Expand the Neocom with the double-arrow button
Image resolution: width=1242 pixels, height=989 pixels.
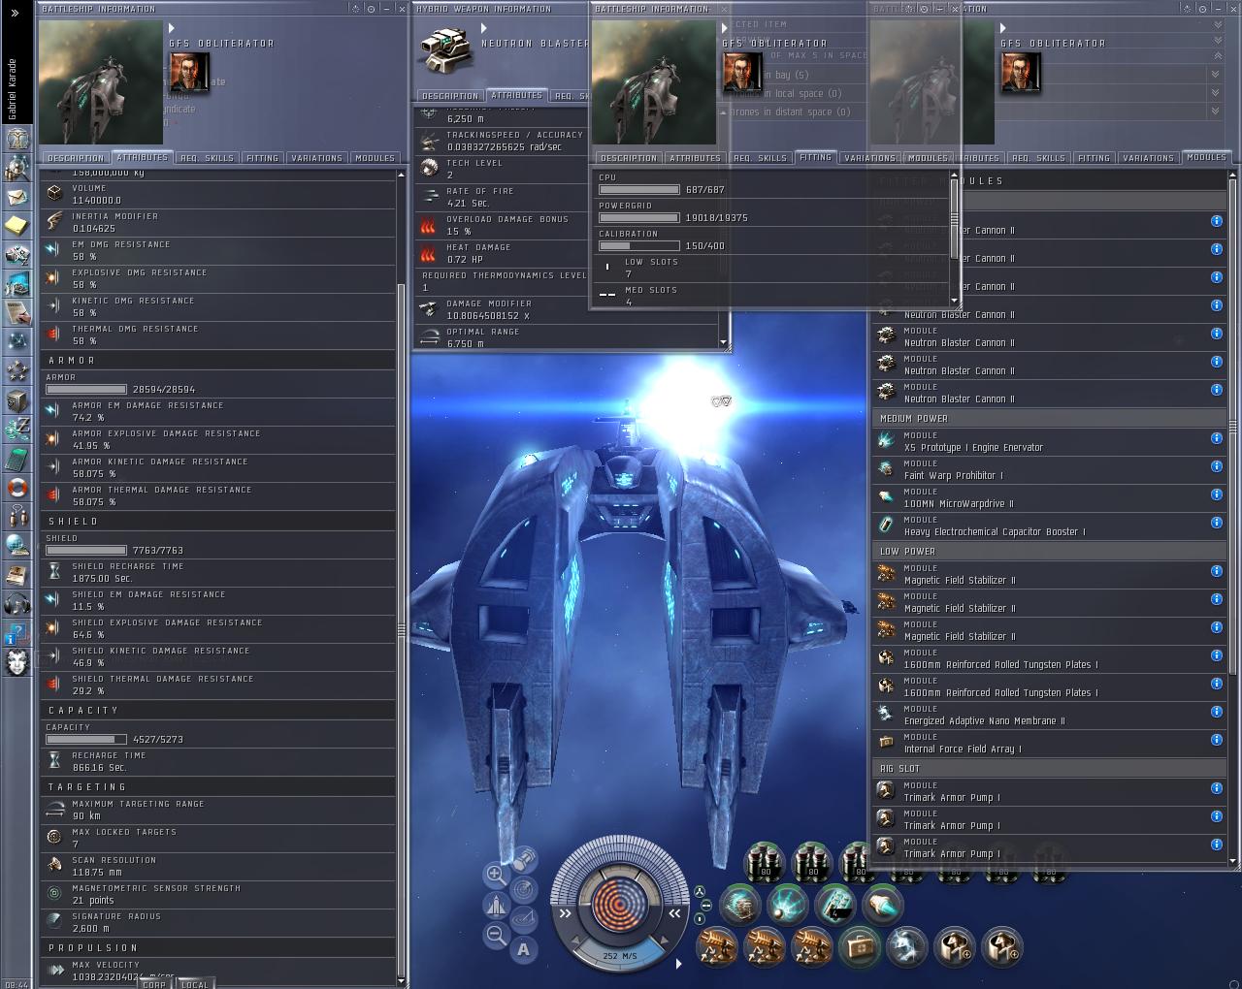15,13
